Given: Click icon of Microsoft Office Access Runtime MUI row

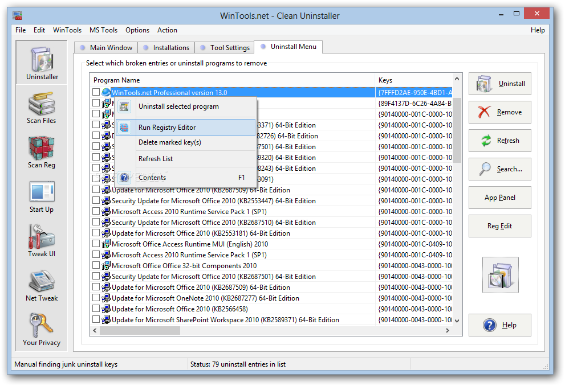Looking at the screenshot, I should point(106,244).
